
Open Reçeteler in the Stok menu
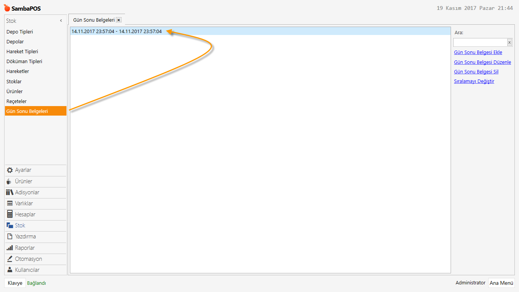tap(17, 102)
